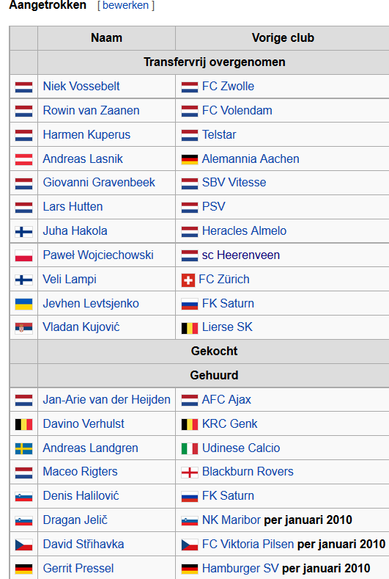Image resolution: width=389 pixels, height=579 pixels.
Task: Open Juha Hakola's player page
Action: pos(75,230)
